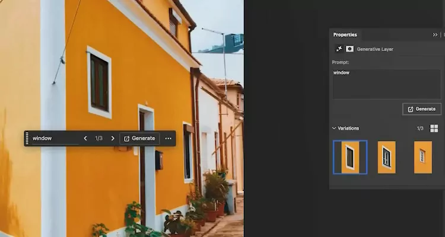Click the 1/3 counter in the task bar

pos(98,138)
